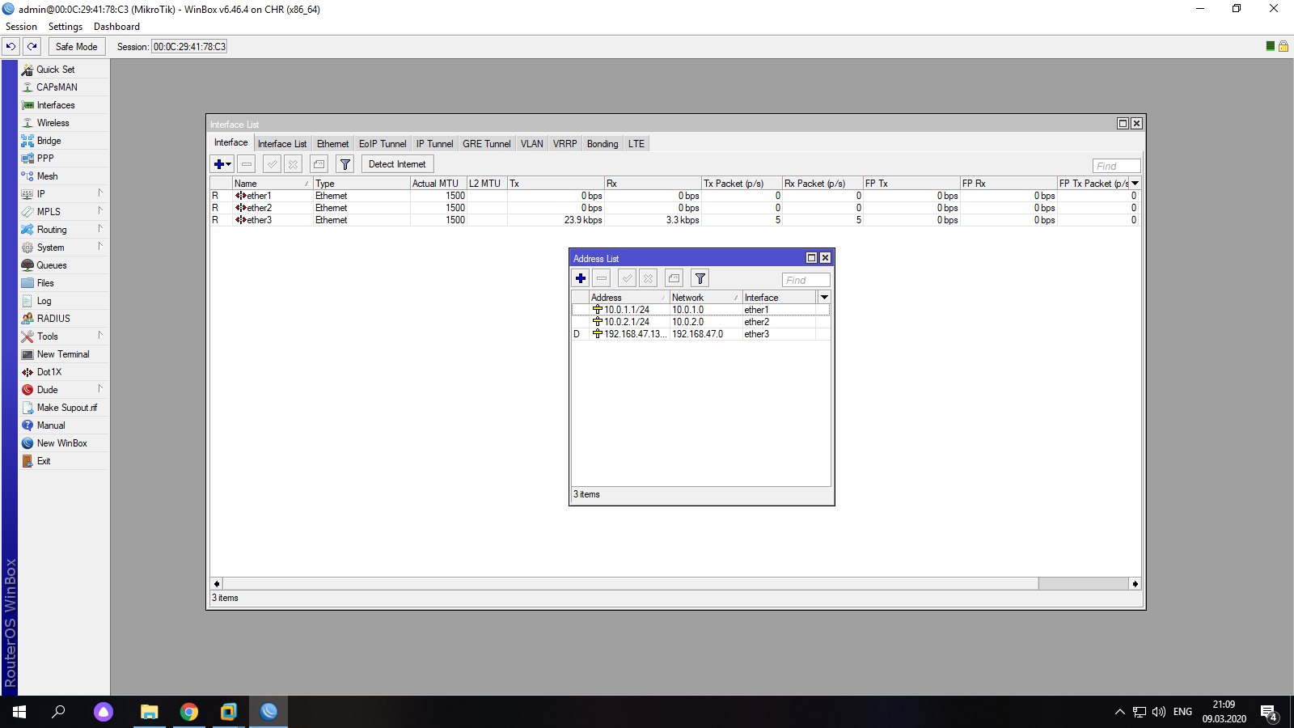This screenshot has width=1294, height=728.
Task: Click scroll right arrow in Interface List
Action: click(1135, 584)
